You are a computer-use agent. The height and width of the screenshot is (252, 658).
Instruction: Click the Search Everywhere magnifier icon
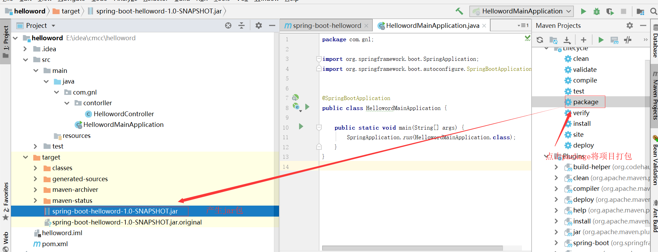[654, 11]
